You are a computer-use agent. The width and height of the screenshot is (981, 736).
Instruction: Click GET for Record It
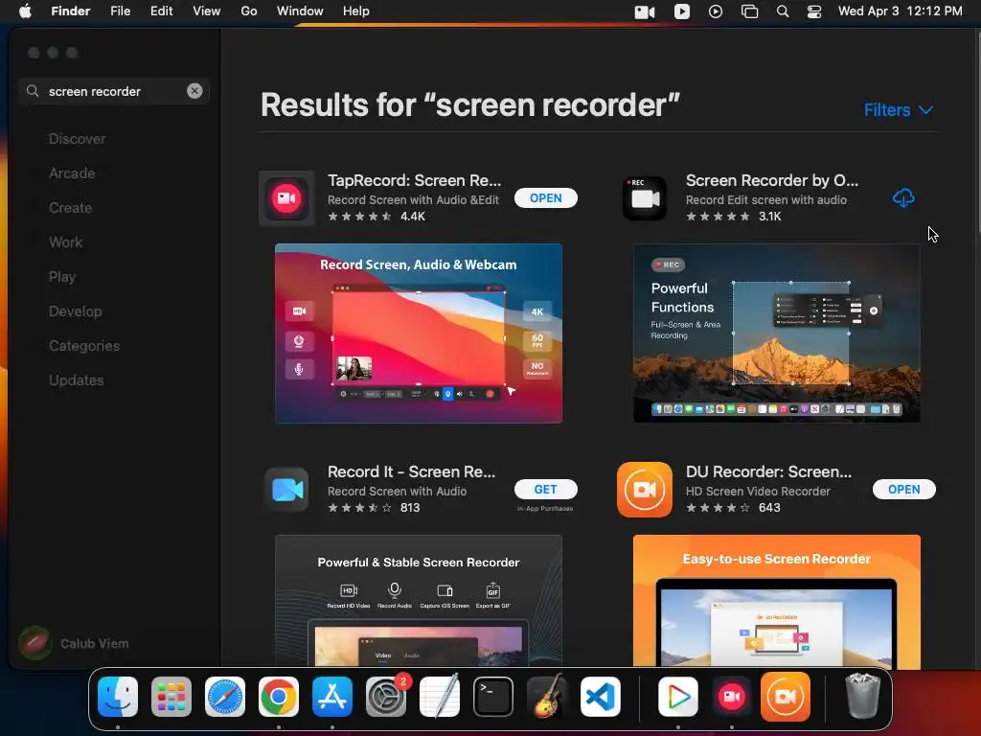coord(545,490)
